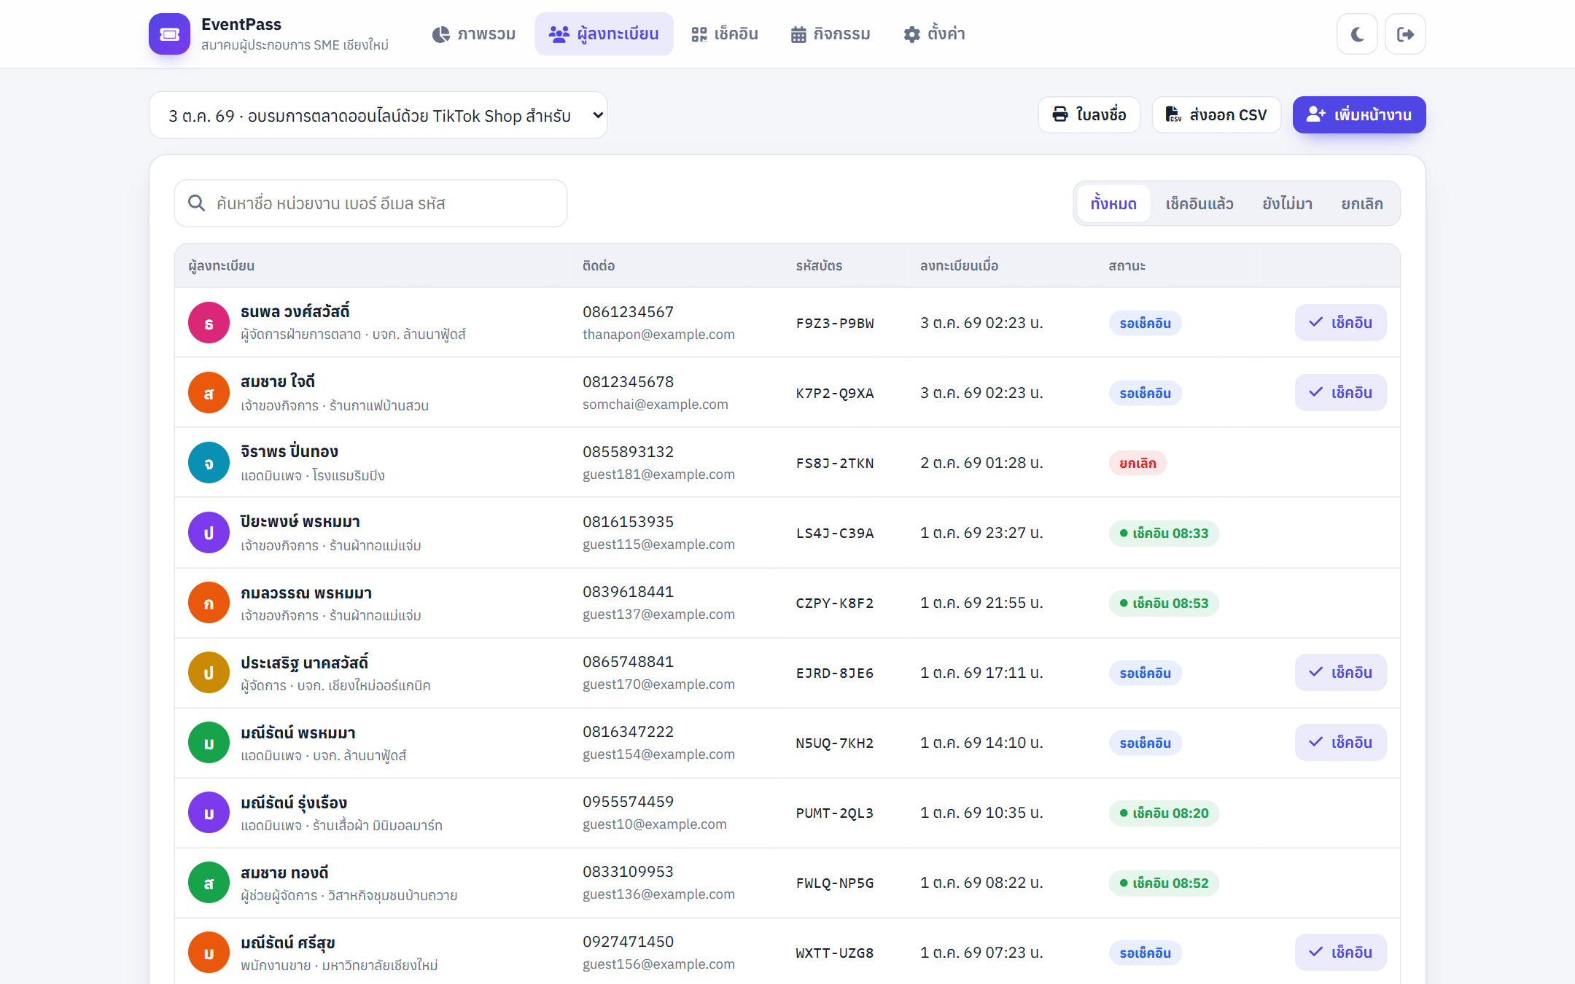Click avatar of จิราพร ปิ่นทอง
Image resolution: width=1575 pixels, height=984 pixels.
209,463
